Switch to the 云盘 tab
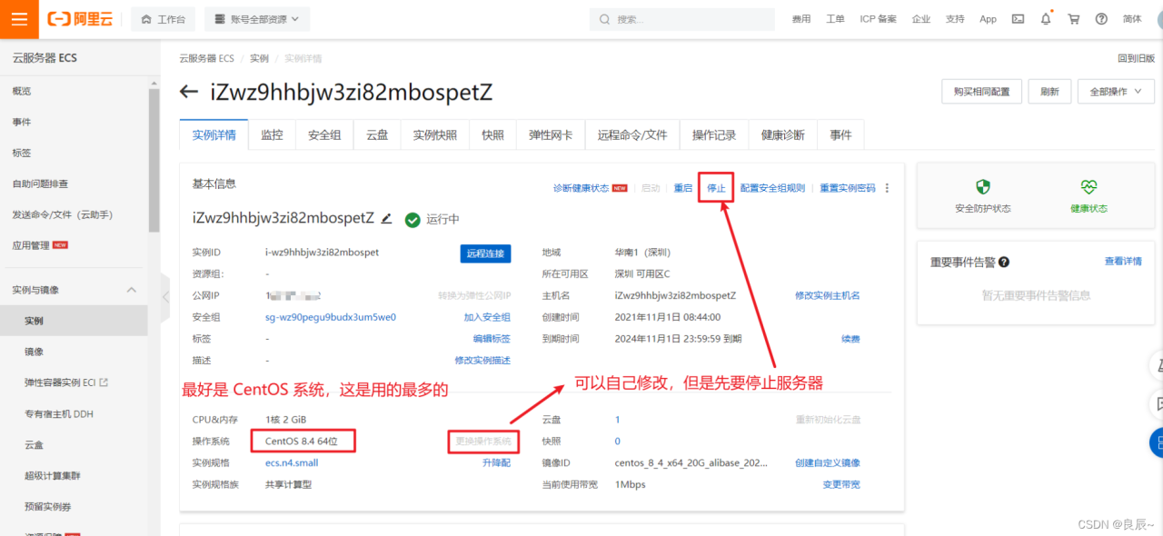Viewport: 1163px width, 536px height. [x=377, y=134]
